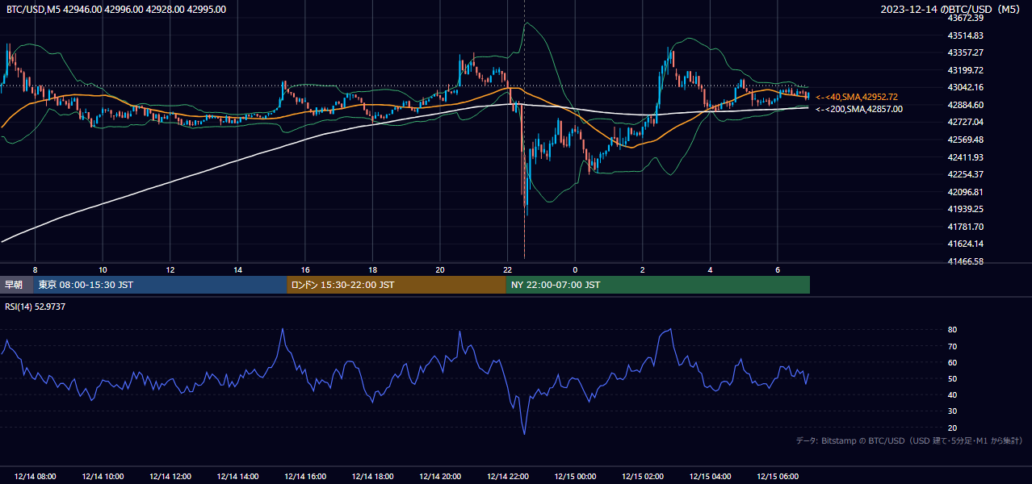Click the RSI scale value 70

pyautogui.click(x=952, y=346)
